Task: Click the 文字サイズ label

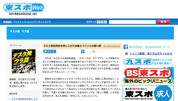Action: 92,22
